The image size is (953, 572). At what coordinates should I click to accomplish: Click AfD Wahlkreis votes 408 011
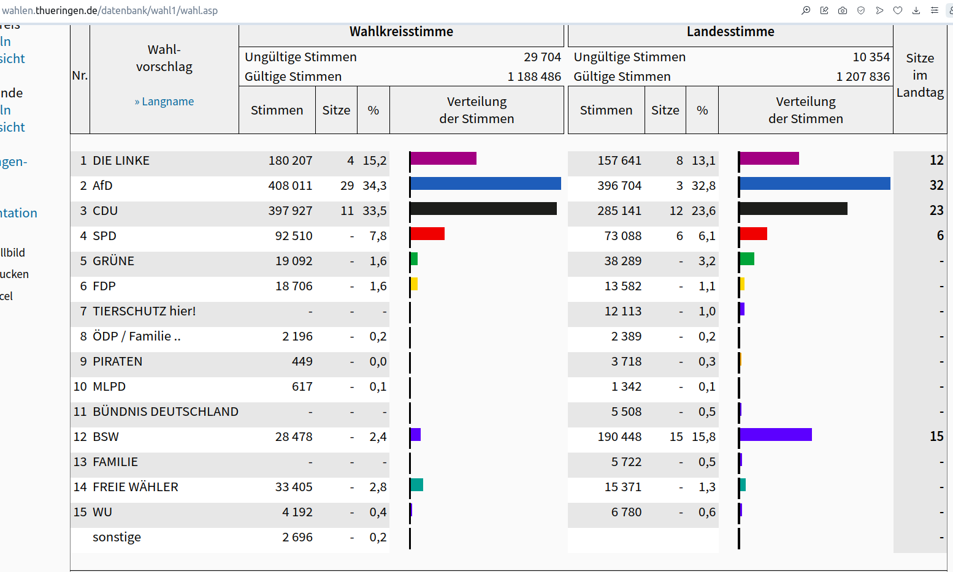click(290, 186)
